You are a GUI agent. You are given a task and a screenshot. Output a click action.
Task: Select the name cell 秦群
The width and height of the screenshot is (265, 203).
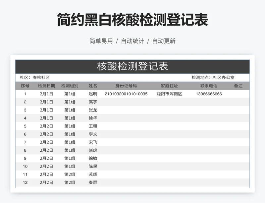tap(93, 182)
